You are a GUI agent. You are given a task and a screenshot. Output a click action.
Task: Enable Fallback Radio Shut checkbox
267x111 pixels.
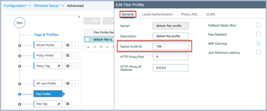click(x=258, y=25)
